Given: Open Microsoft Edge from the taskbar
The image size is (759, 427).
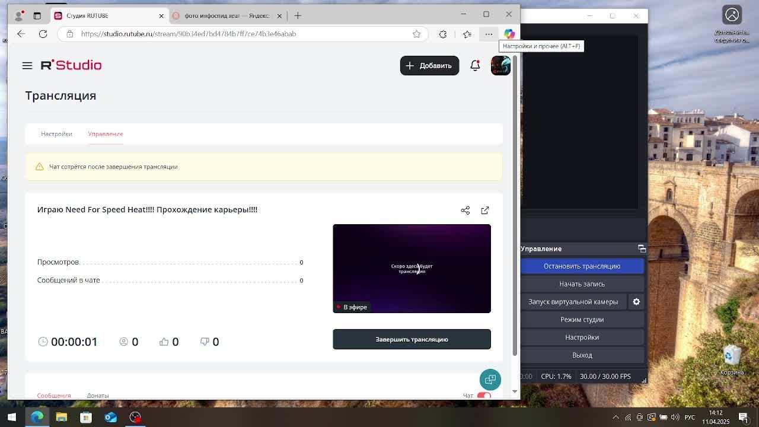Looking at the screenshot, I should pyautogui.click(x=37, y=417).
